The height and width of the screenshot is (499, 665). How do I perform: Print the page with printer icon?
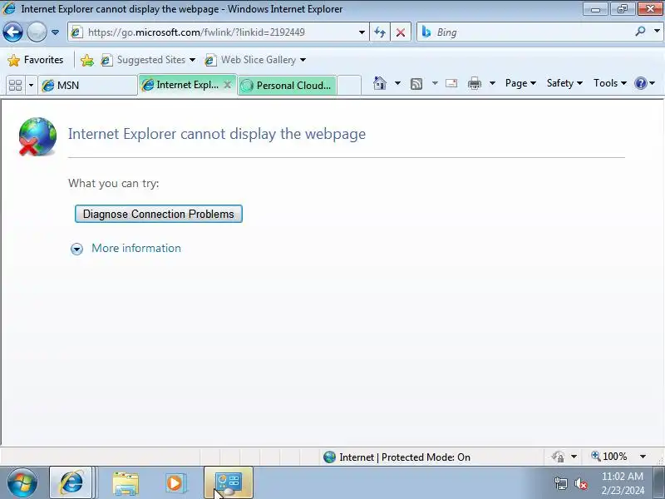[x=475, y=83]
